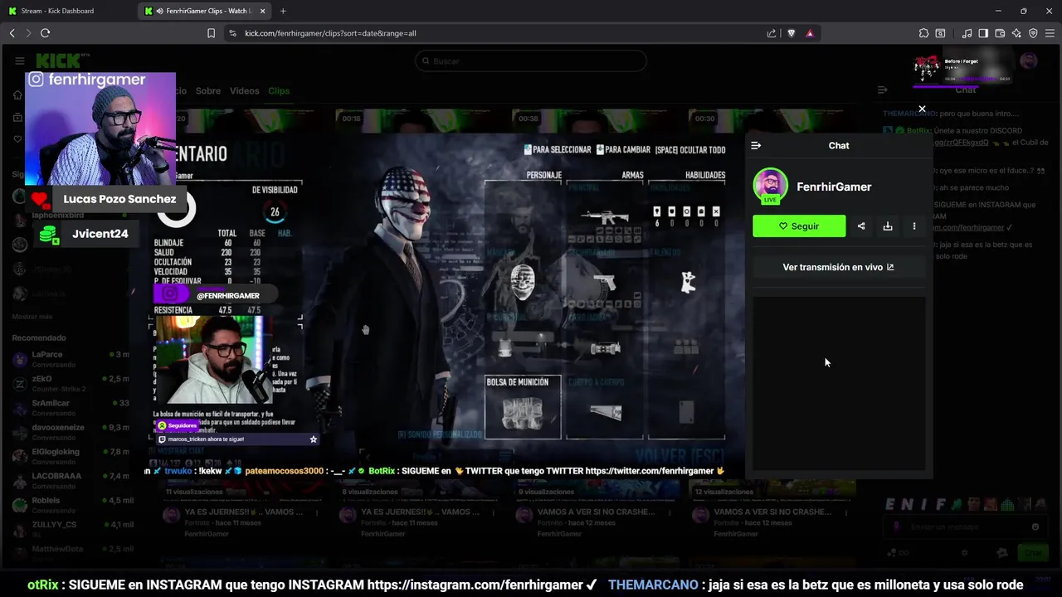Open the 'Ver transmisión en vivo' link
Viewport: 1062px width, 597px height.
[x=839, y=267]
